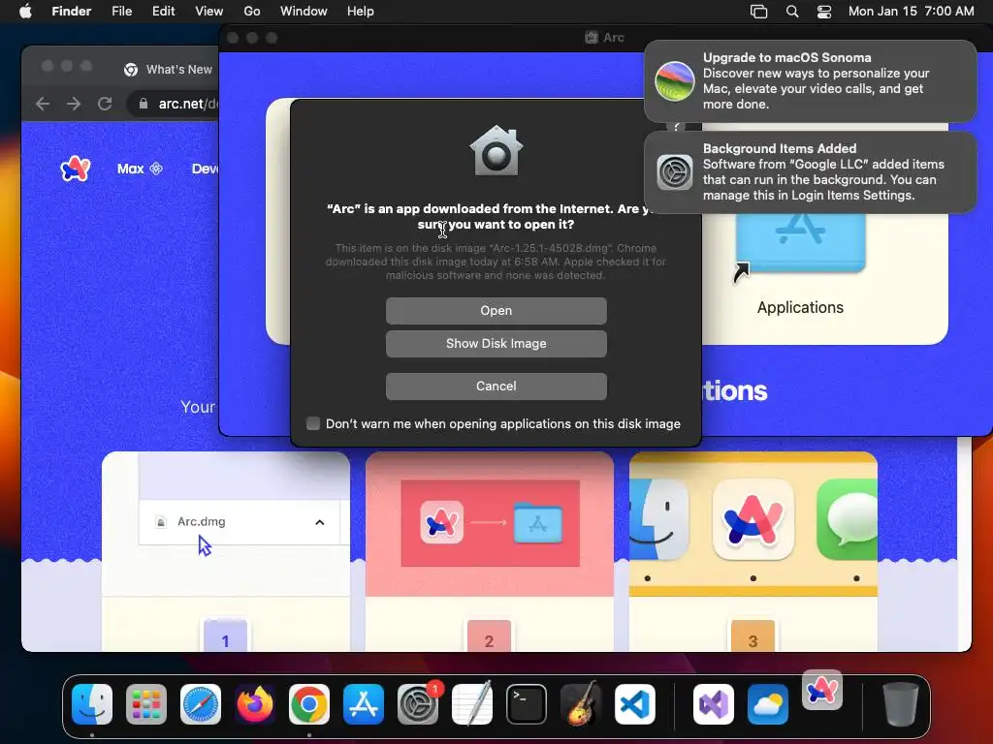
Task: Click the lock icon in Chrome's address bar
Action: pos(144,104)
